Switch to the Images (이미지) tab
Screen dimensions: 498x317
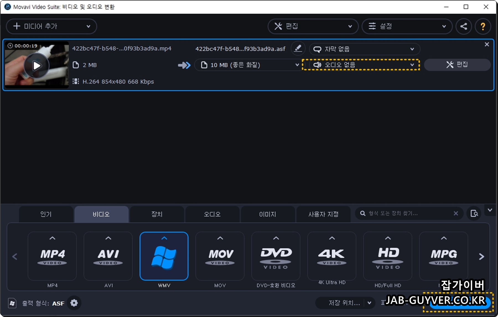tap(268, 214)
